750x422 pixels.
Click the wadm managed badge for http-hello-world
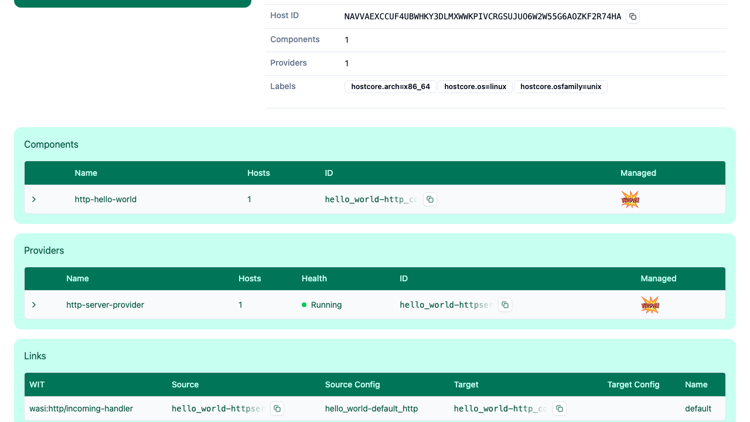coord(630,199)
